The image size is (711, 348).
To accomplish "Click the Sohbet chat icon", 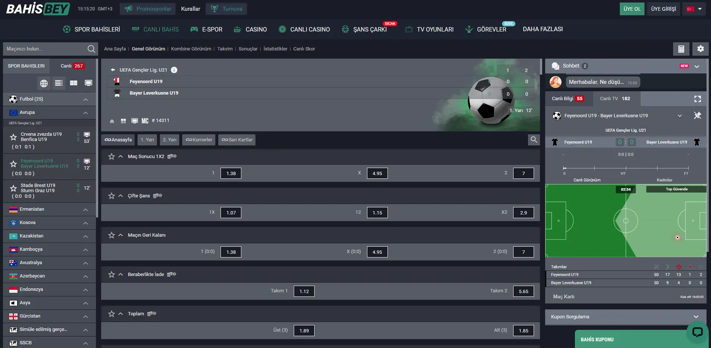I will (x=555, y=66).
